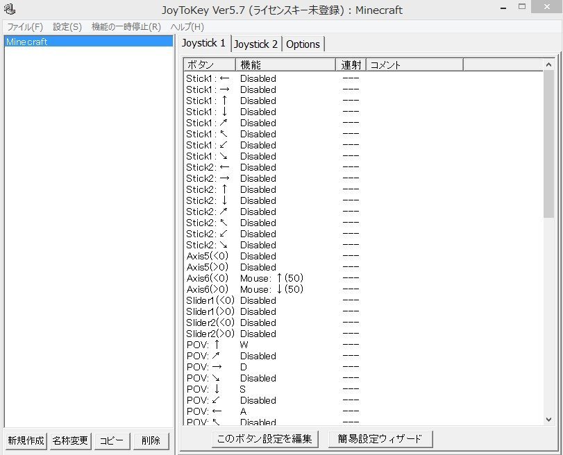Open the ヘルプ(H) menu

[x=187, y=27]
